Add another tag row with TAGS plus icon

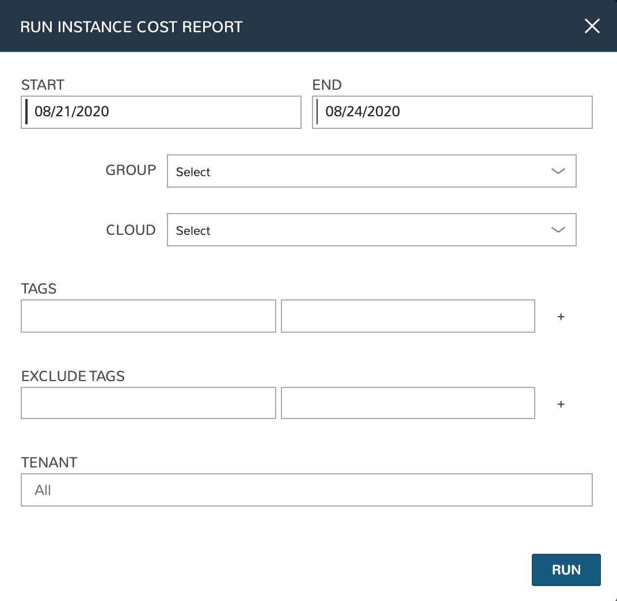pos(561,317)
